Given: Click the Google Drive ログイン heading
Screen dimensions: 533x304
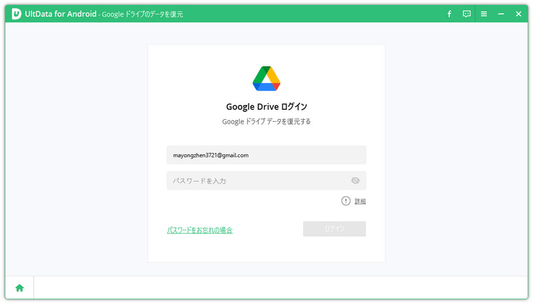Looking at the screenshot, I should 266,106.
